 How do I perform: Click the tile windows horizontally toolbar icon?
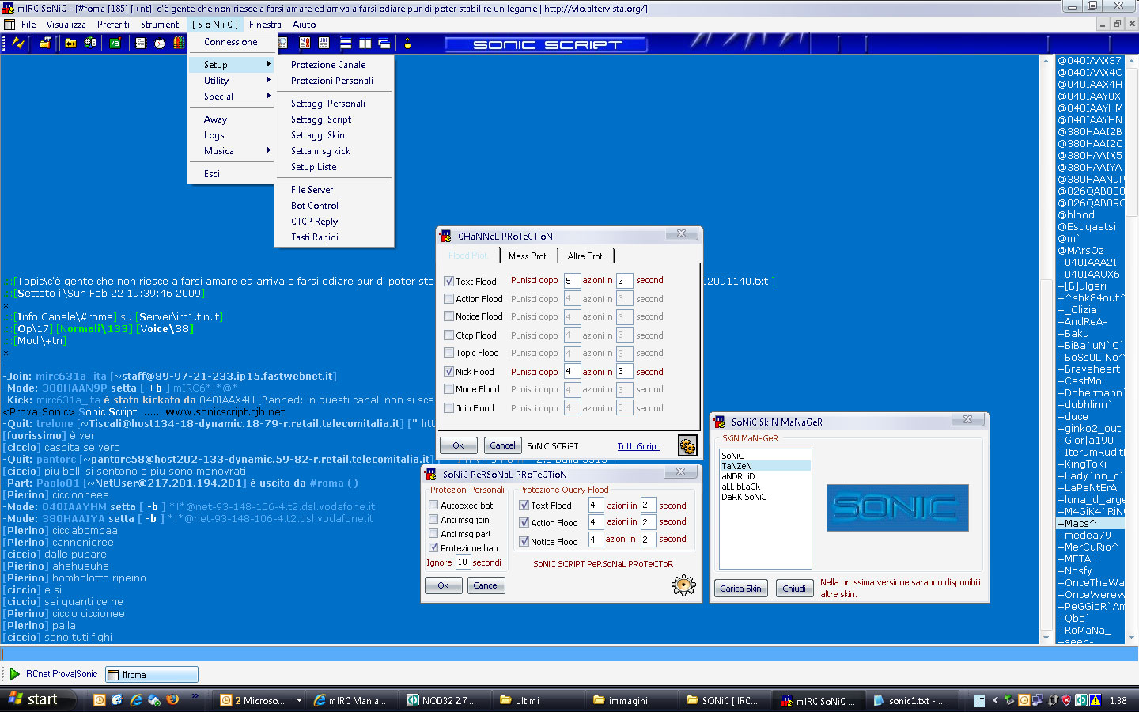pos(346,44)
